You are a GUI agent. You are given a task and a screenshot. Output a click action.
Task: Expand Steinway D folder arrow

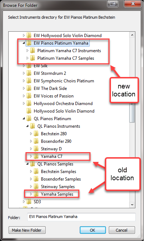pyautogui.click(x=31, y=149)
